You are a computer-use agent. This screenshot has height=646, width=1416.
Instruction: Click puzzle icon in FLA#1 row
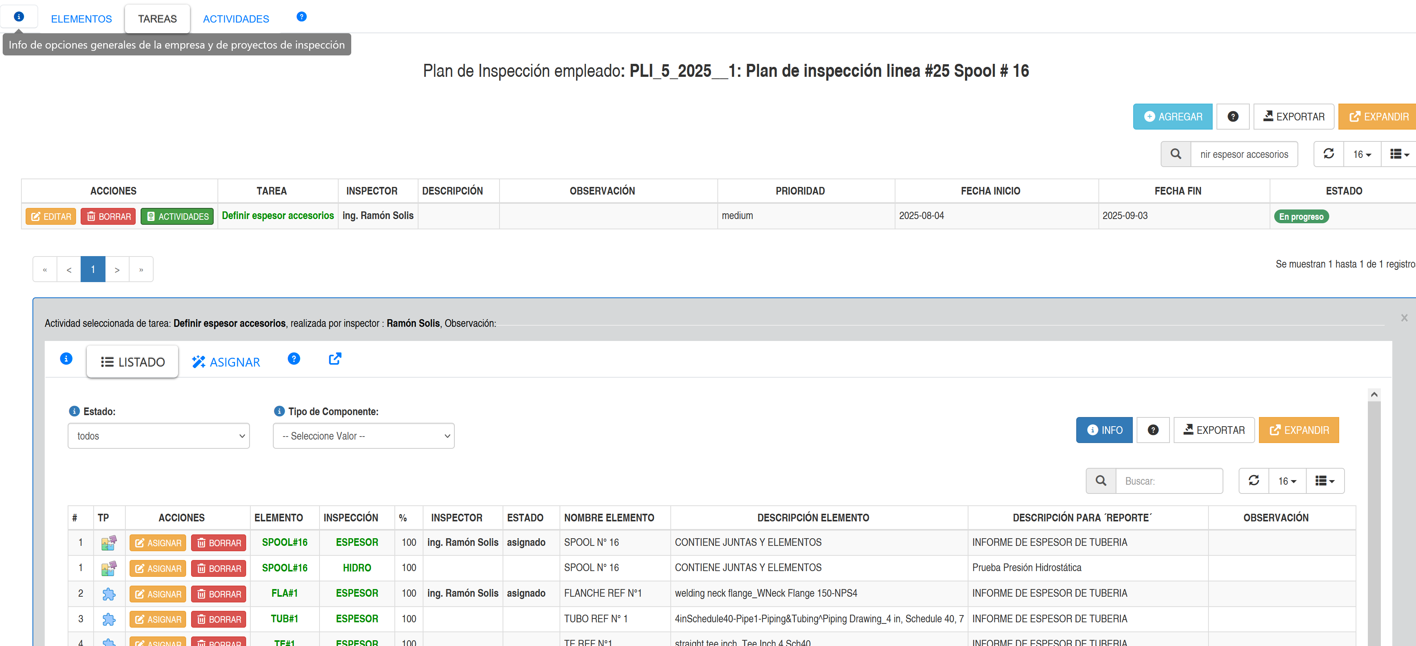[109, 594]
